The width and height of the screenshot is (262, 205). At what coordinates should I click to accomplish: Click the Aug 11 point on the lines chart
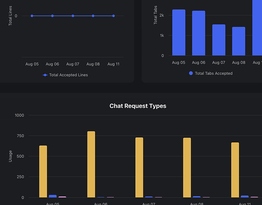click(x=113, y=16)
